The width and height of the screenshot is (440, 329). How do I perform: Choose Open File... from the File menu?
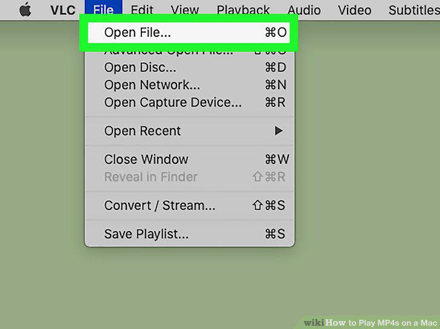pos(189,33)
